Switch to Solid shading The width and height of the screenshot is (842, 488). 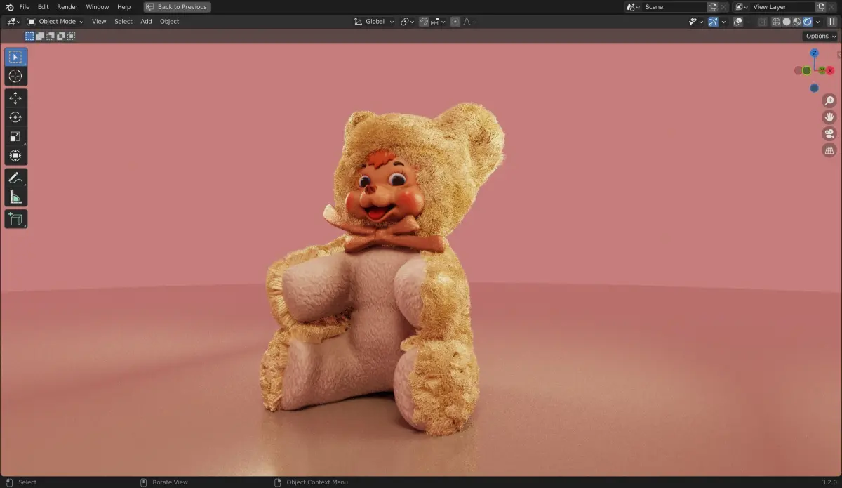pos(787,22)
